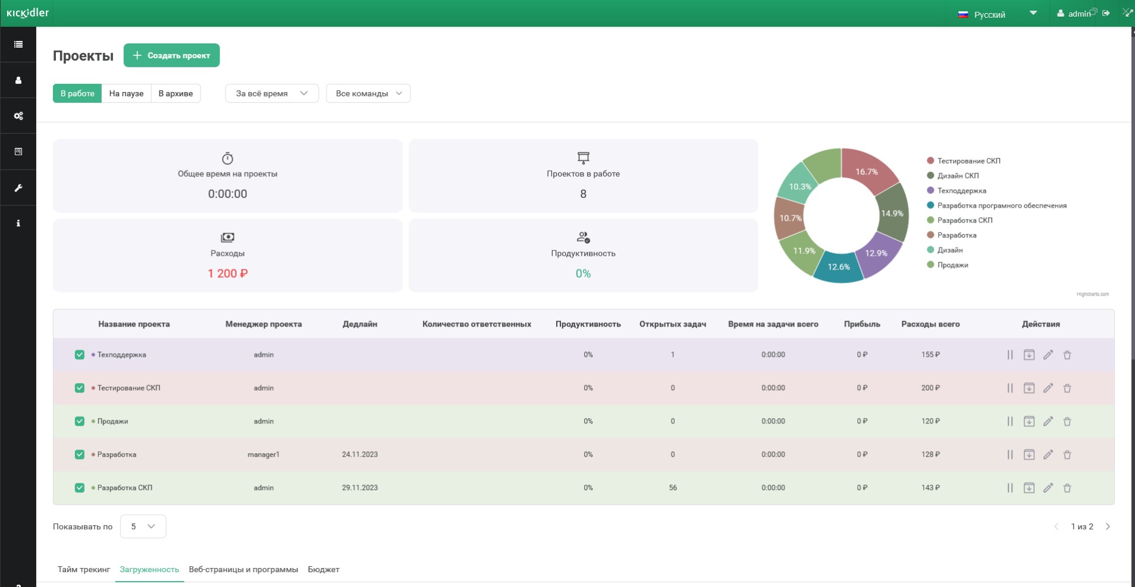This screenshot has height=587, width=1135.
Task: Open the Русский language dropdown
Action: click(998, 14)
